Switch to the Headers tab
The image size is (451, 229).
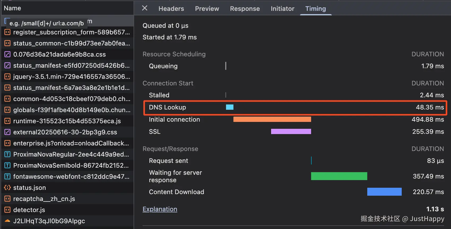pyautogui.click(x=171, y=9)
